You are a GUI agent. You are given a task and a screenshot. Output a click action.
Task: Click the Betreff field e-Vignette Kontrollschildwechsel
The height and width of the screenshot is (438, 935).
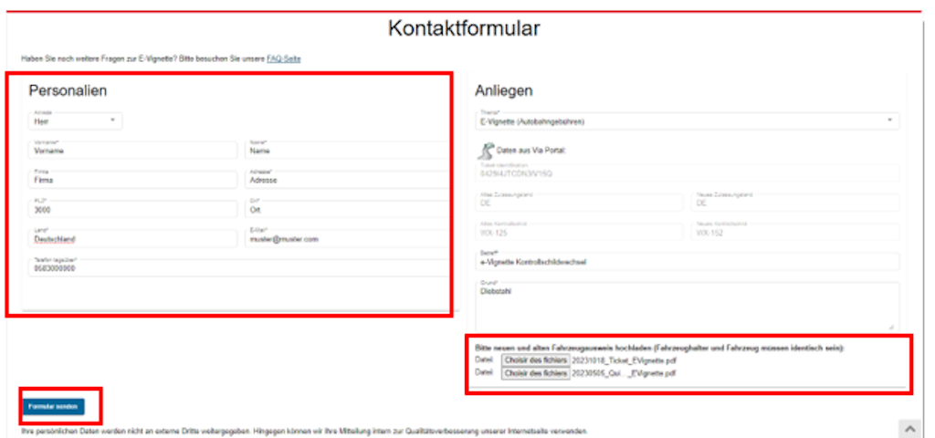click(x=687, y=262)
